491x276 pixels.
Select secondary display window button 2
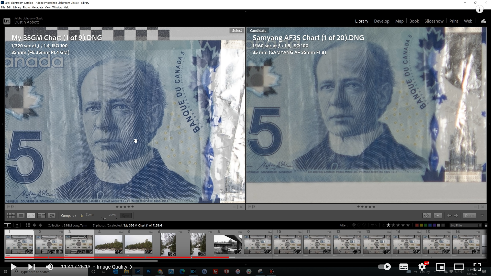point(17,225)
